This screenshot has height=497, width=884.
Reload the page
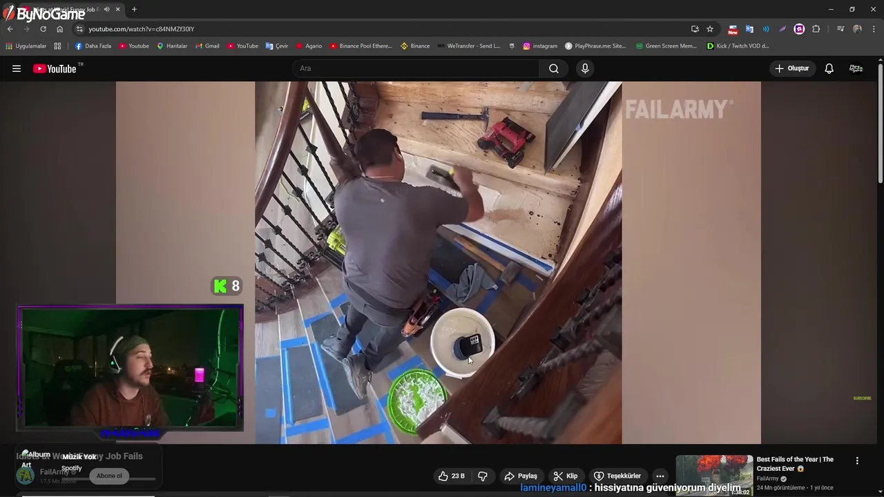coord(43,29)
